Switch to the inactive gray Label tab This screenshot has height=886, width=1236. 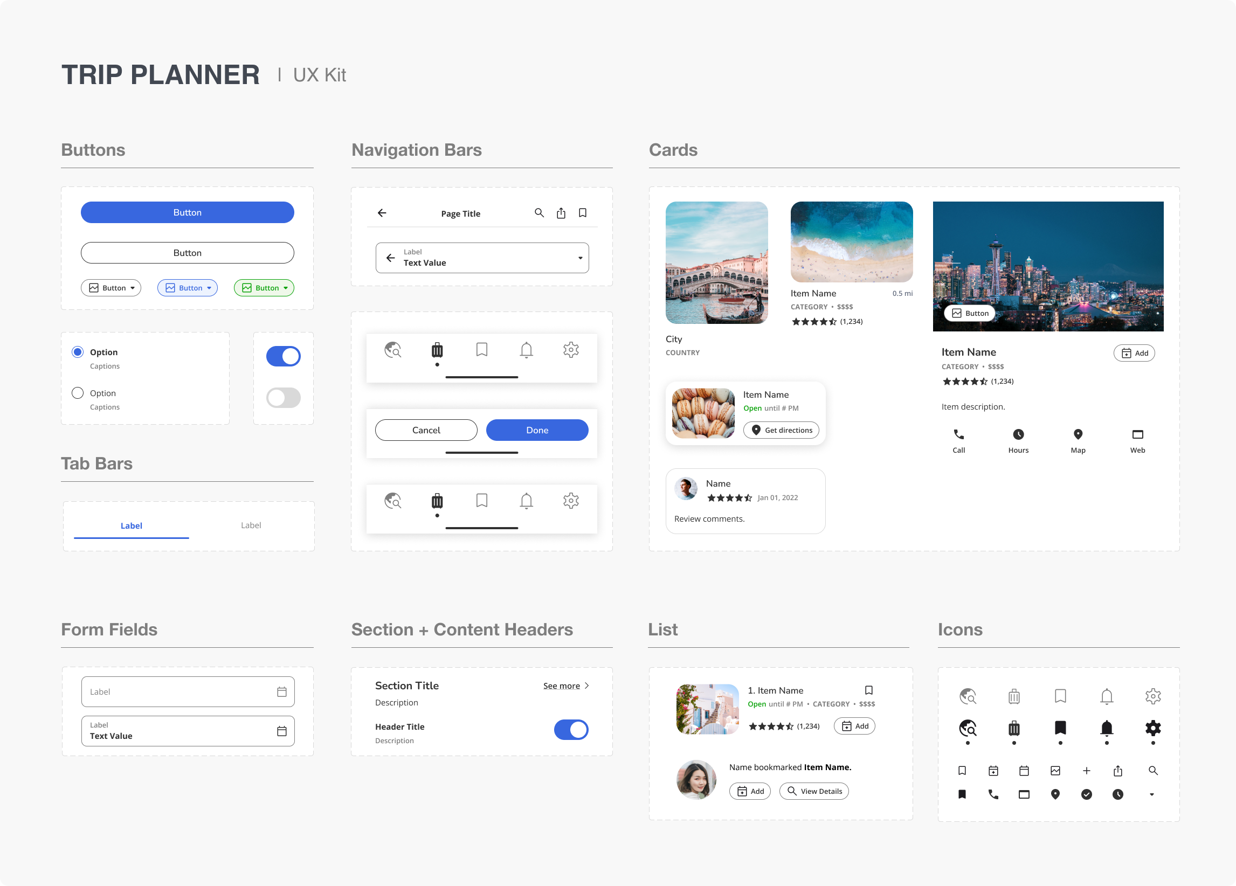coord(251,525)
